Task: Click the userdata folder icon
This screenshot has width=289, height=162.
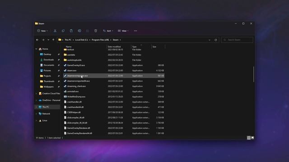Action: click(x=65, y=55)
